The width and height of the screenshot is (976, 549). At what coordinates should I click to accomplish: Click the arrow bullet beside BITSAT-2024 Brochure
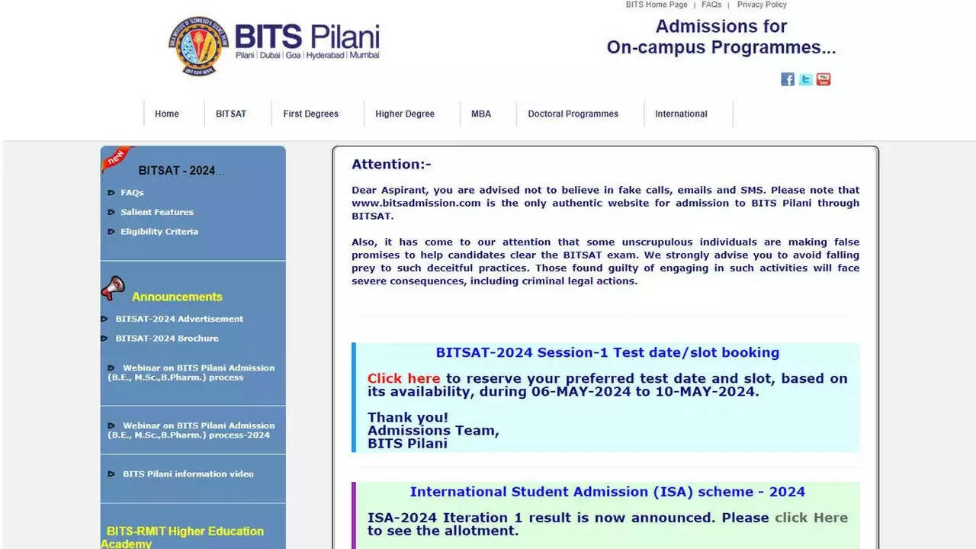pos(104,339)
